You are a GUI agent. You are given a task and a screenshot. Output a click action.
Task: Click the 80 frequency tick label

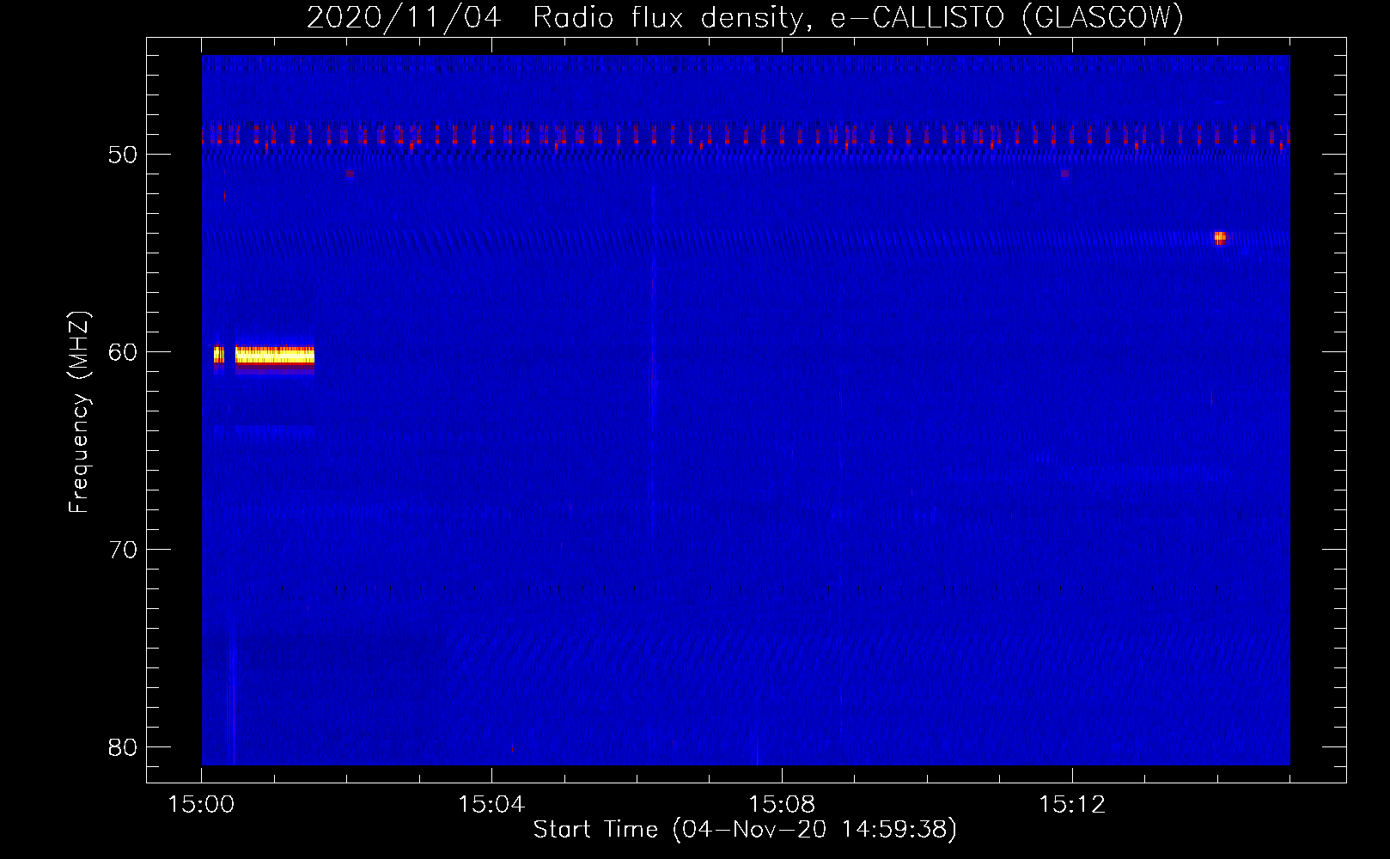coord(123,747)
